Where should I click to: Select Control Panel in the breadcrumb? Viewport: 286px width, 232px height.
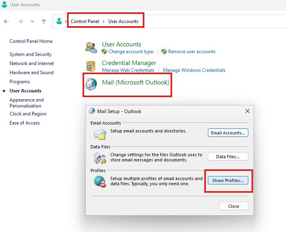[x=85, y=21]
